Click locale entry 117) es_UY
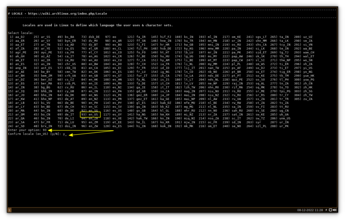This screenshot has height=220, width=345. tap(115, 115)
